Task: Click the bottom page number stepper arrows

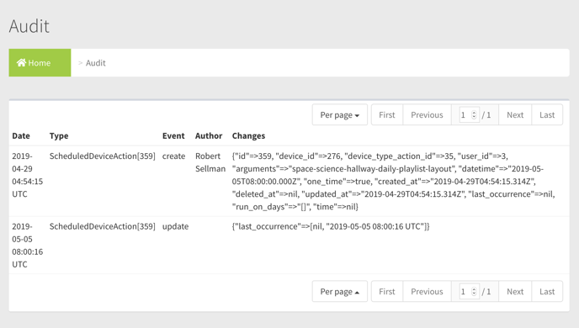Action: coord(474,292)
